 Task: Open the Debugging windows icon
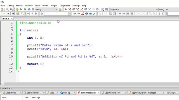[103, 9]
